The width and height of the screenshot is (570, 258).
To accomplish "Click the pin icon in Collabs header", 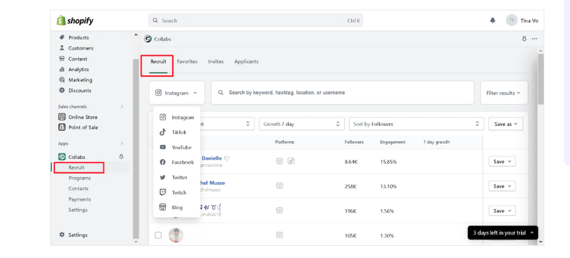I will (x=524, y=39).
